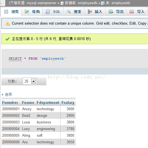
Task: Open the row count dropdown showing 25
Action: click(30, 81)
